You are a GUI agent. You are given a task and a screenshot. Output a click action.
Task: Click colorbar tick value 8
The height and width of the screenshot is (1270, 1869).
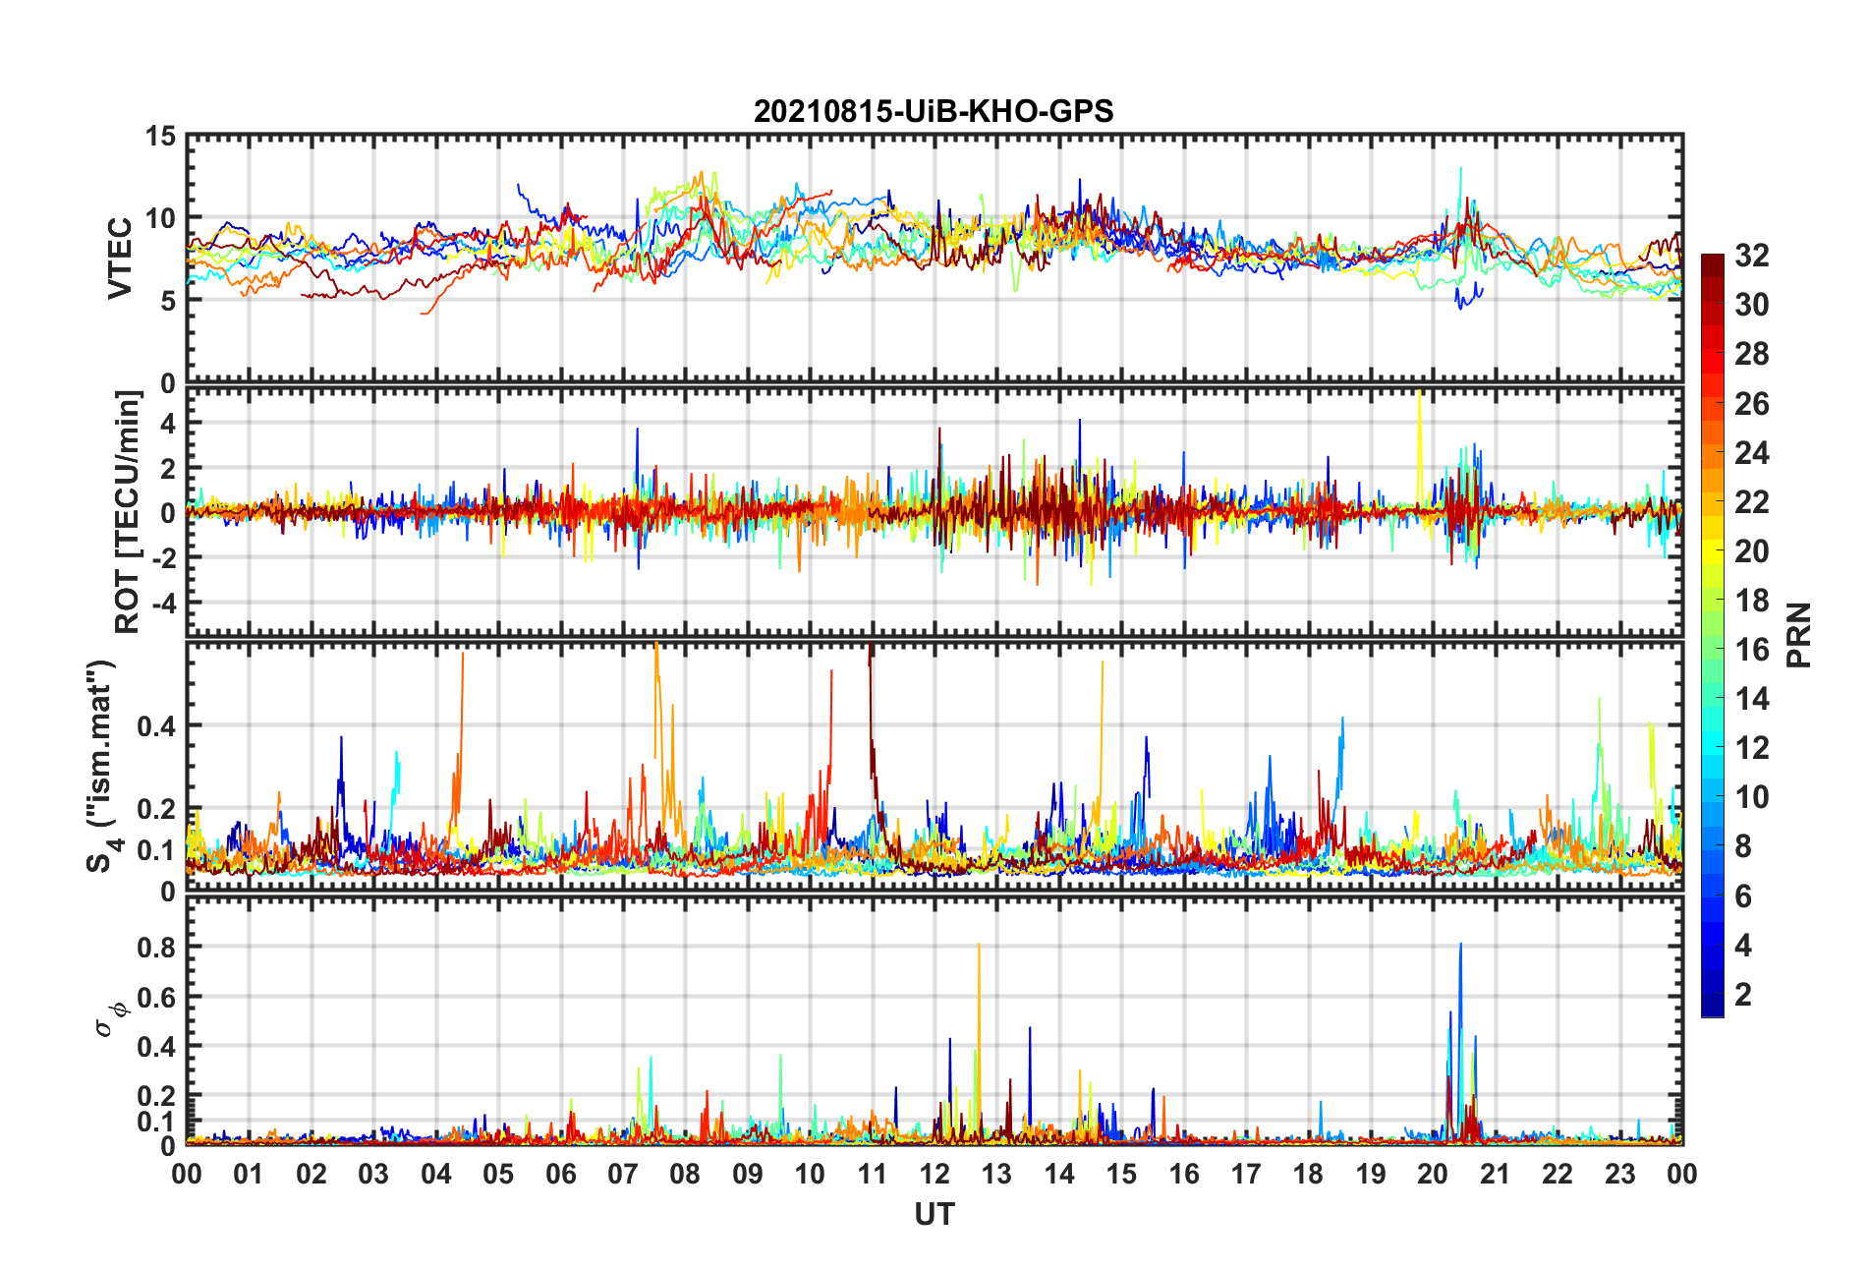tap(1743, 846)
